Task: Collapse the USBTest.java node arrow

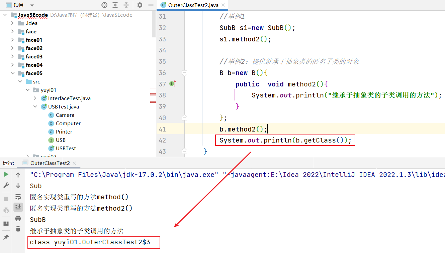Action: (x=35, y=106)
